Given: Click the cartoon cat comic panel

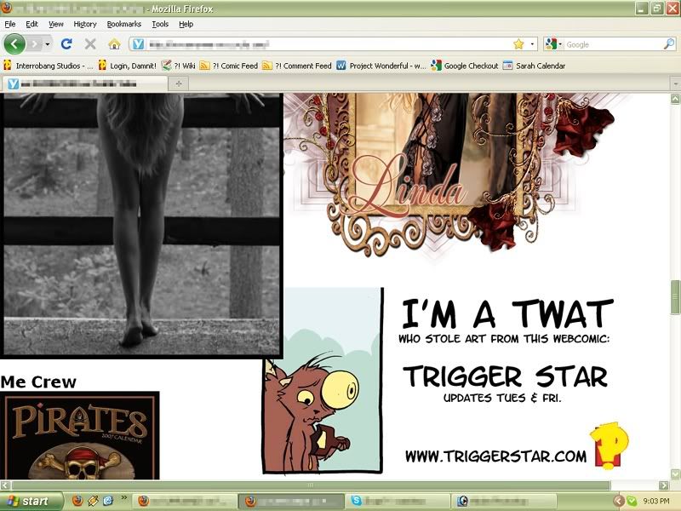Looking at the screenshot, I should (x=323, y=381).
